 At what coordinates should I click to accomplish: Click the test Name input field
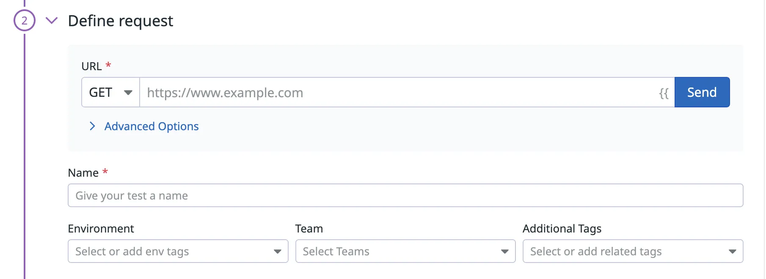405,195
